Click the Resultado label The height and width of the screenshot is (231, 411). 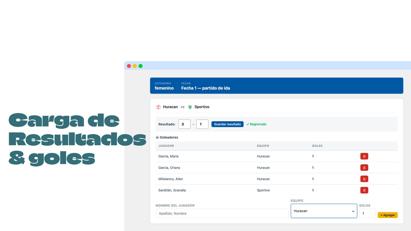(167, 124)
